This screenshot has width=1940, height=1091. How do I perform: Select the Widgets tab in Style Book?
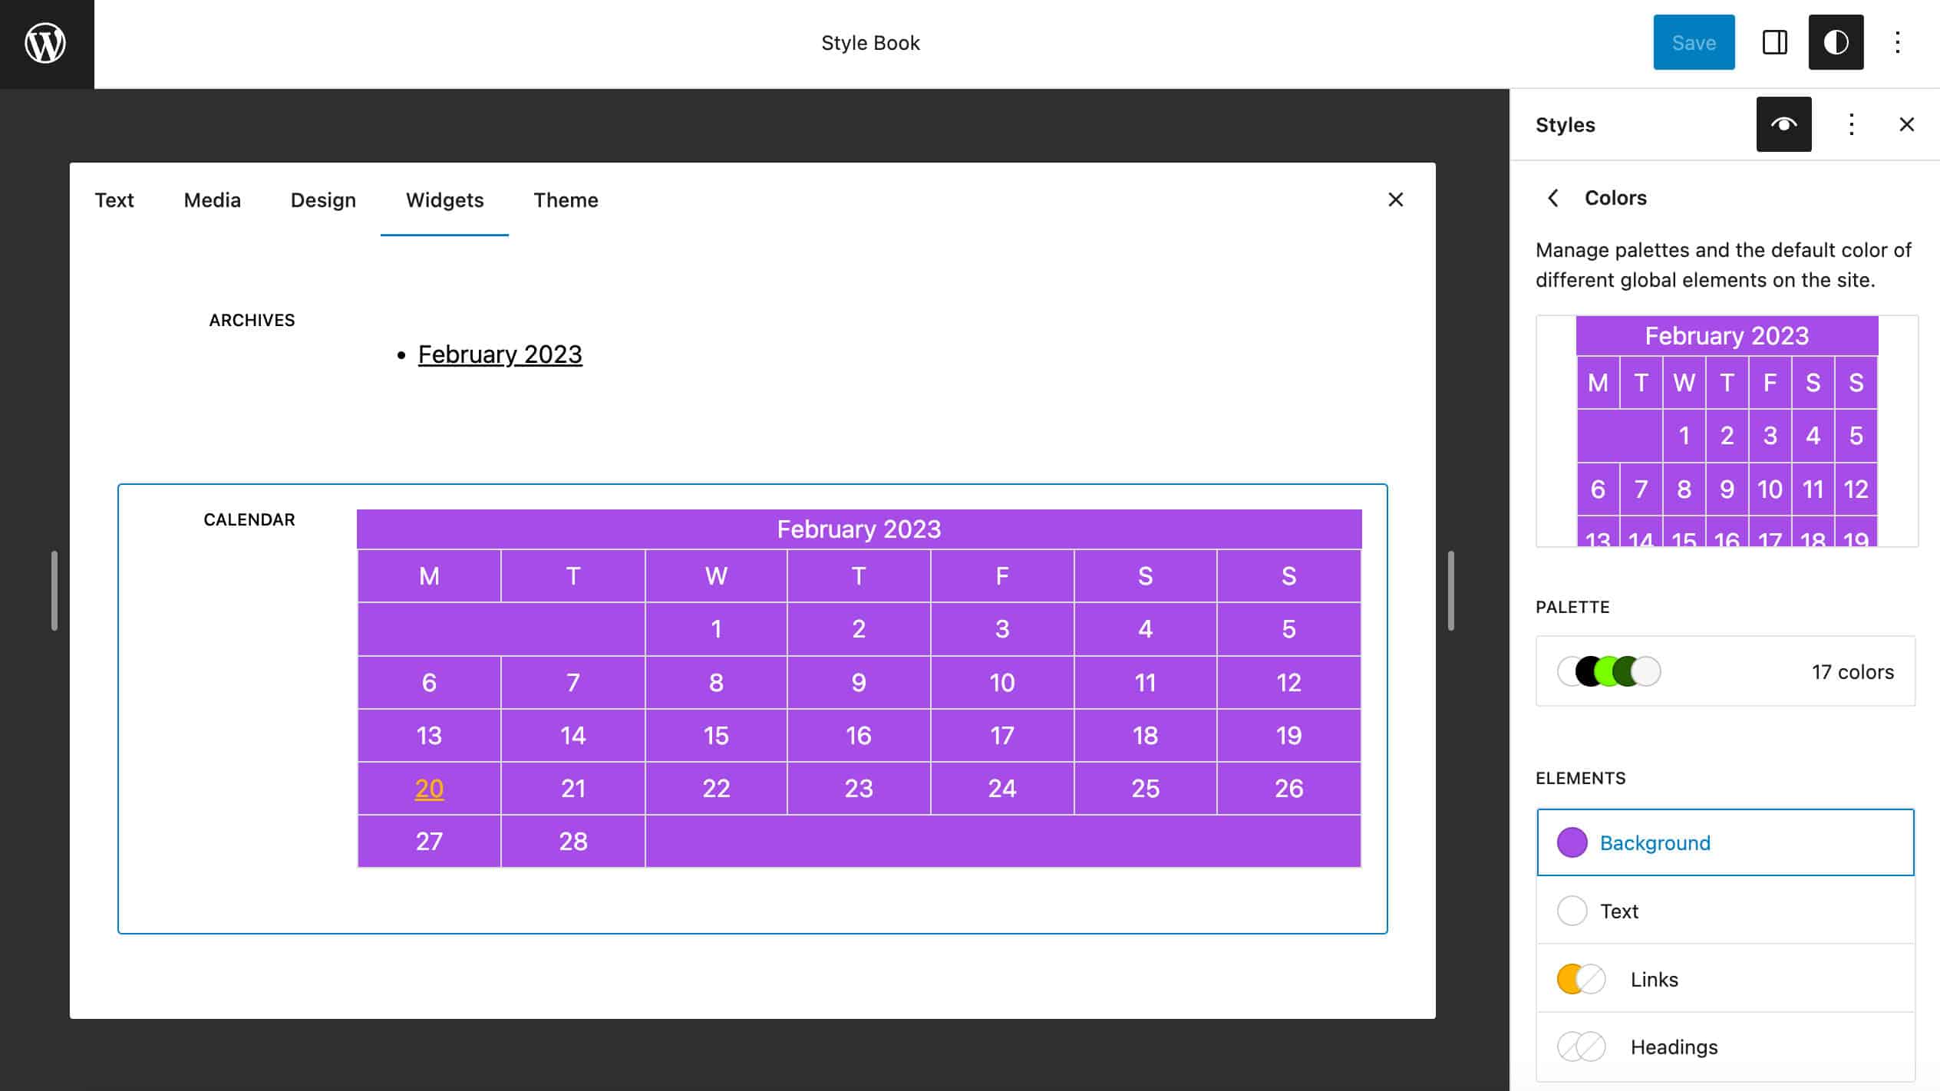pos(445,199)
